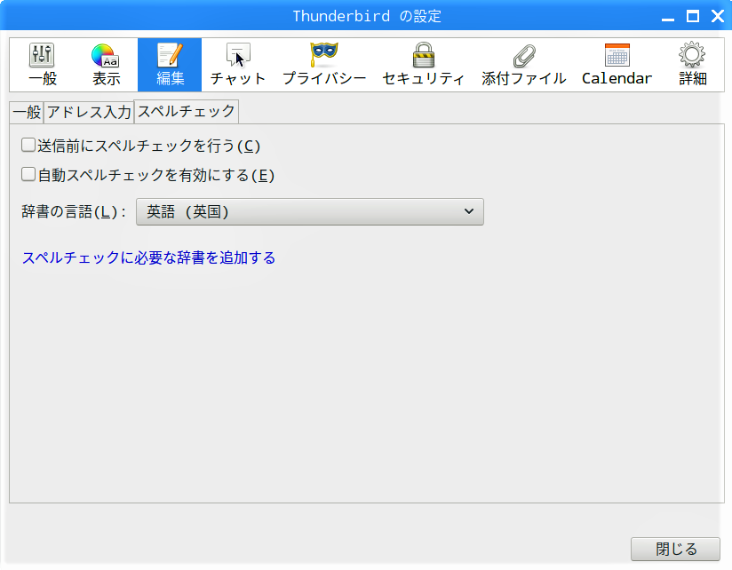Screen dimensions: 732x570
Task: Select the 編集 (Composition) pane icon
Action: click(x=170, y=55)
